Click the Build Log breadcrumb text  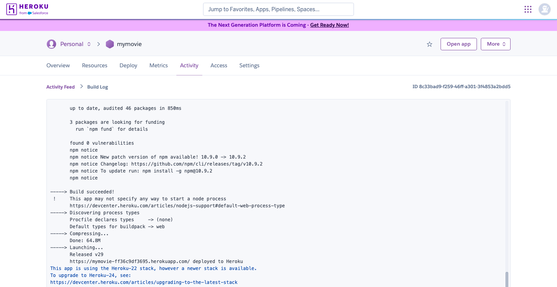(x=97, y=87)
